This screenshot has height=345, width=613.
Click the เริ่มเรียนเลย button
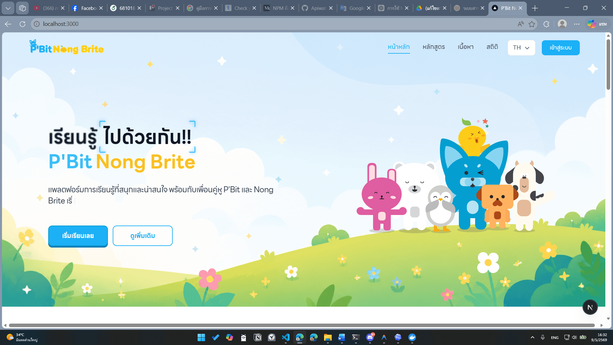(x=78, y=236)
